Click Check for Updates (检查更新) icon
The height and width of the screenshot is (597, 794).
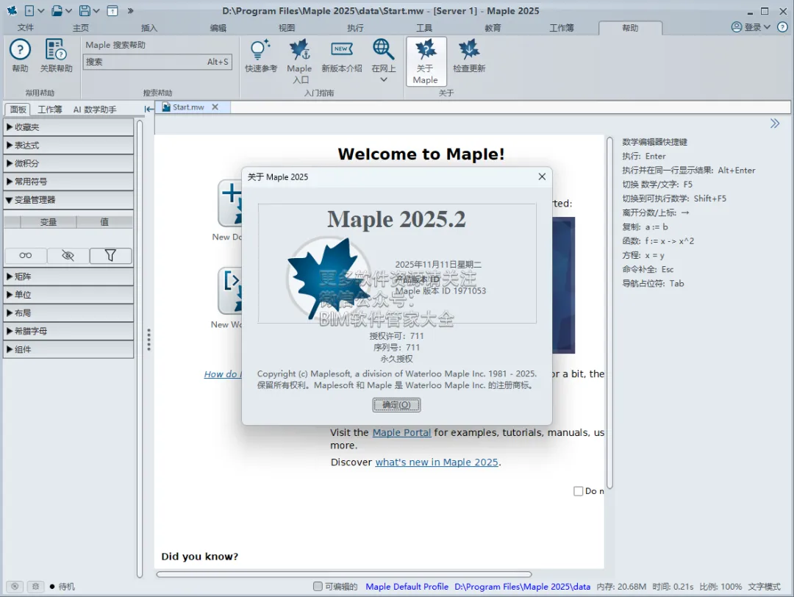click(469, 50)
